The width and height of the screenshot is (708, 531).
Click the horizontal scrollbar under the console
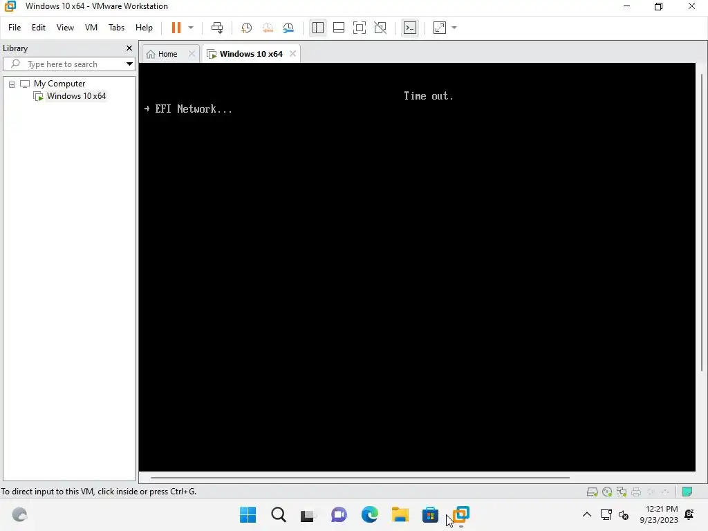360,477
